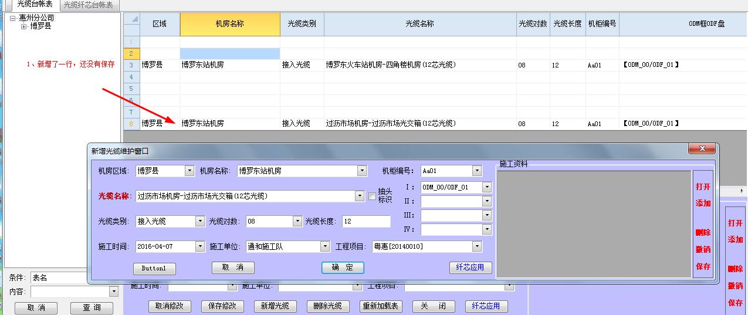The width and height of the screenshot is (748, 315).
Task: Click 添加 in dialog's 施工资料 panel
Action: pos(703,203)
